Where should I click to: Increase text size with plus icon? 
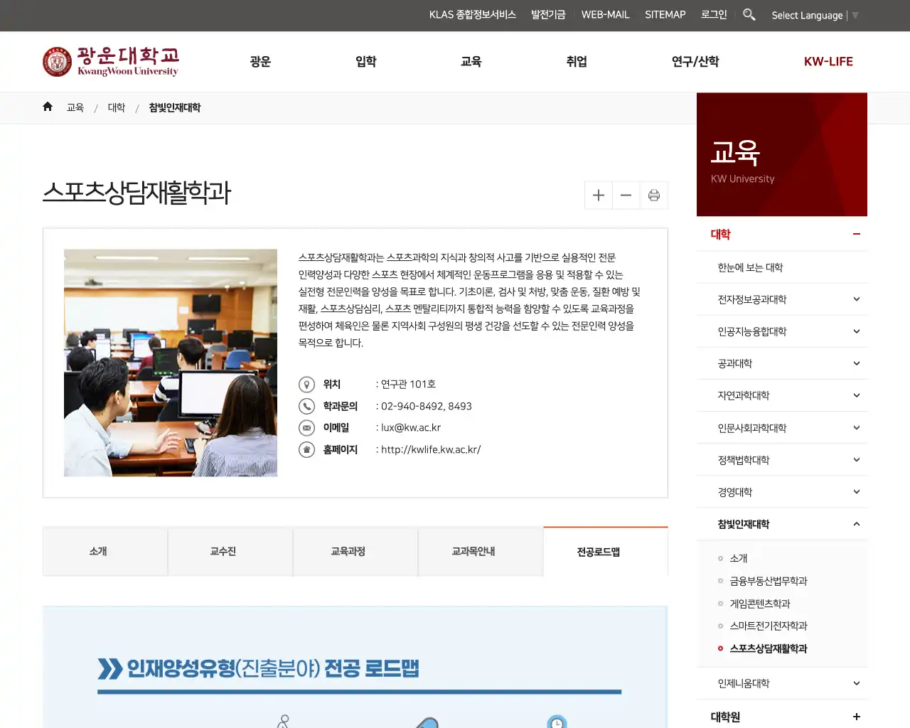(x=599, y=196)
